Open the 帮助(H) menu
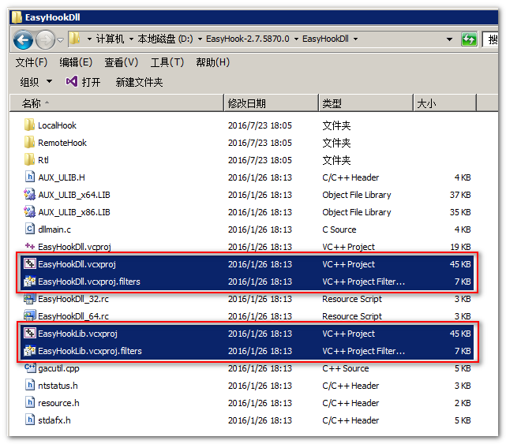The height and width of the screenshot is (444, 506). point(212,62)
